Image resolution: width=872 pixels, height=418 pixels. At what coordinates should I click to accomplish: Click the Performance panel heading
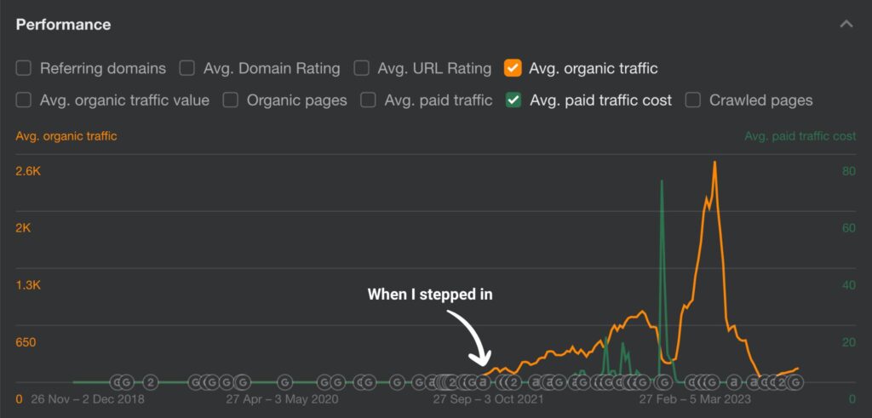click(63, 24)
